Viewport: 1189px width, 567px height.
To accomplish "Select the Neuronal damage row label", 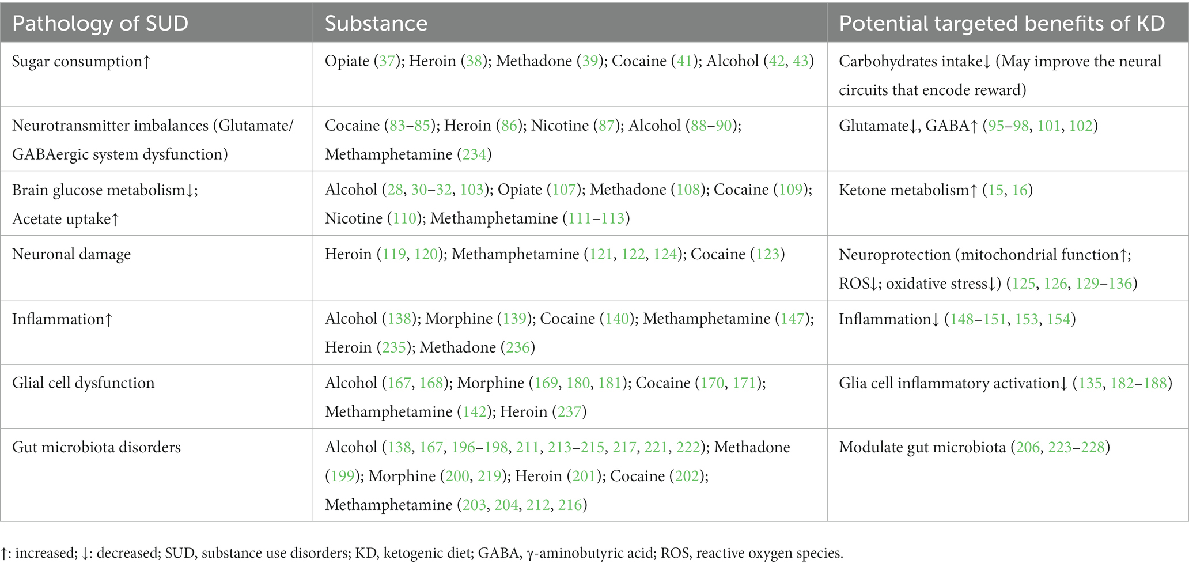I will tap(71, 254).
